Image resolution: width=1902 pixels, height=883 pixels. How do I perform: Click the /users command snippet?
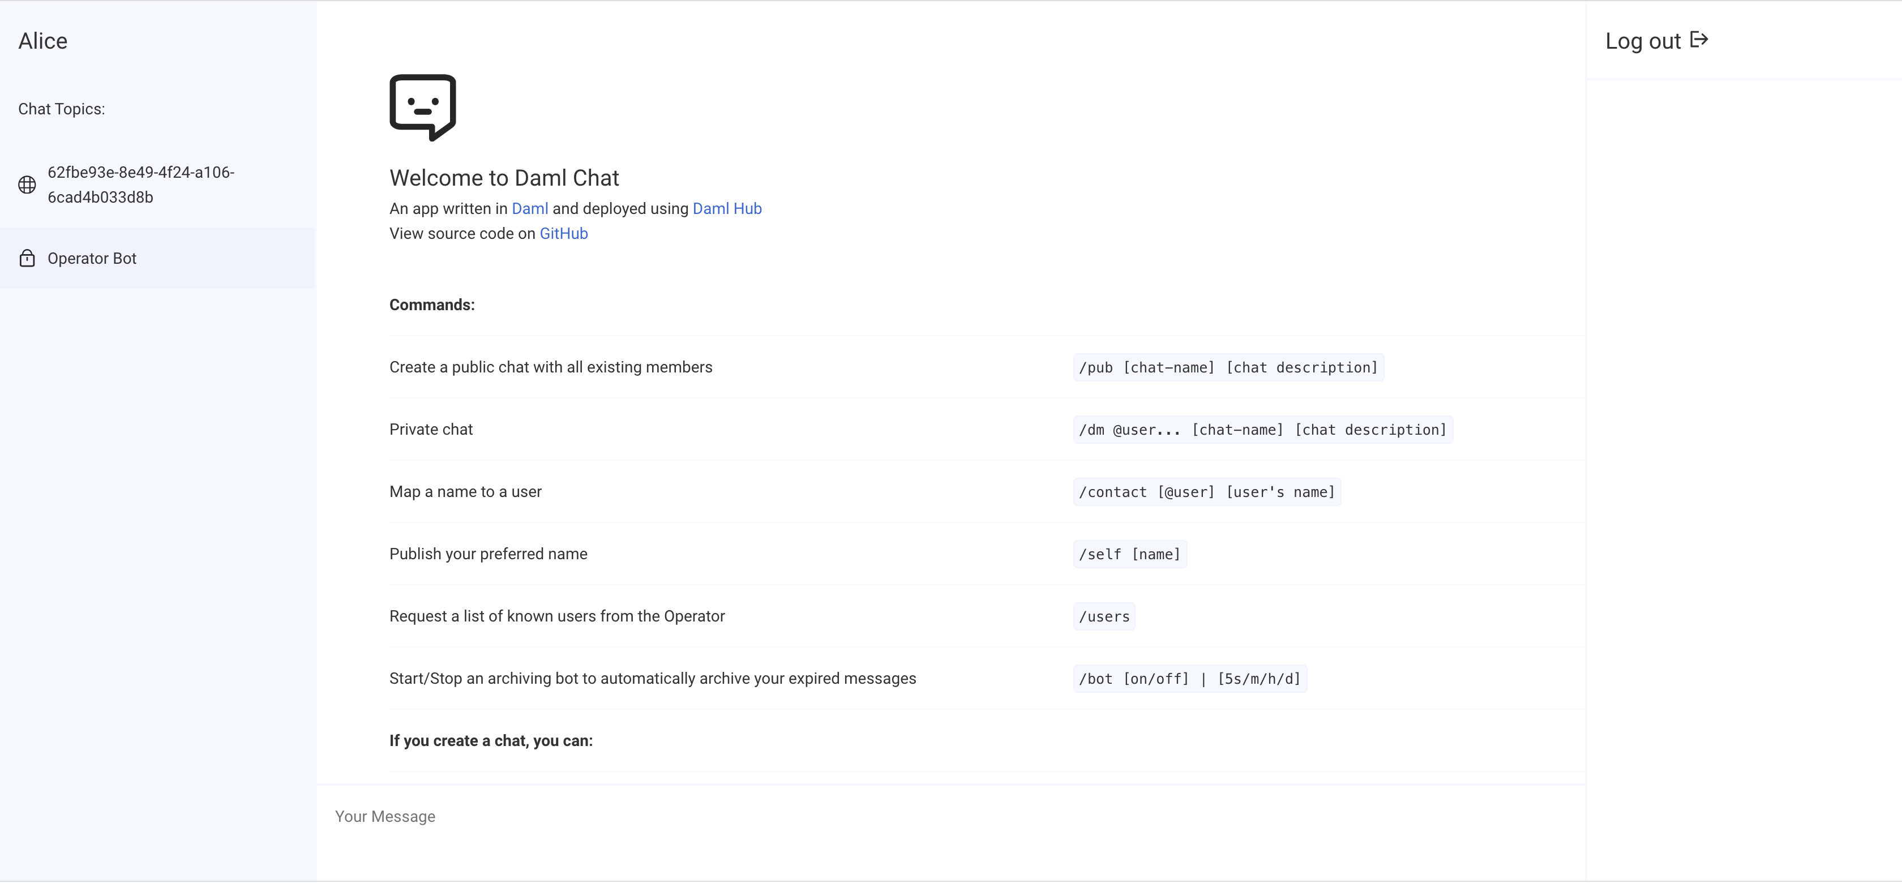coord(1103,616)
